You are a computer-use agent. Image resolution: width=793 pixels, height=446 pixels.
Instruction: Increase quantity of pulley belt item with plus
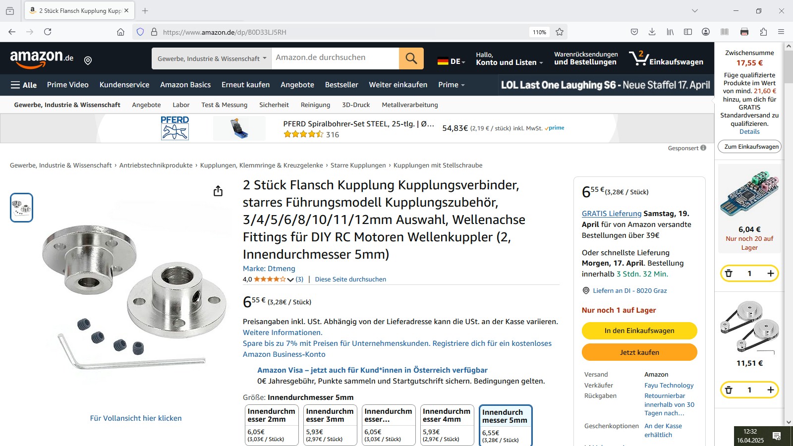(770, 390)
